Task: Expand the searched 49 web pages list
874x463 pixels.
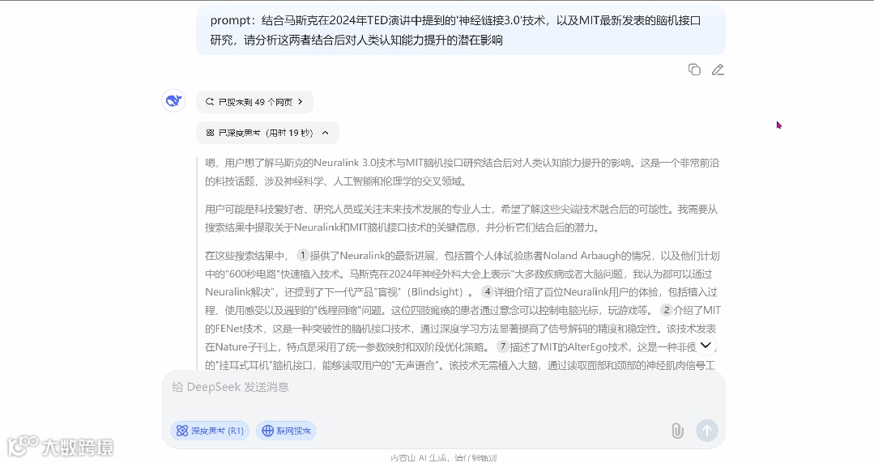Action: point(254,102)
